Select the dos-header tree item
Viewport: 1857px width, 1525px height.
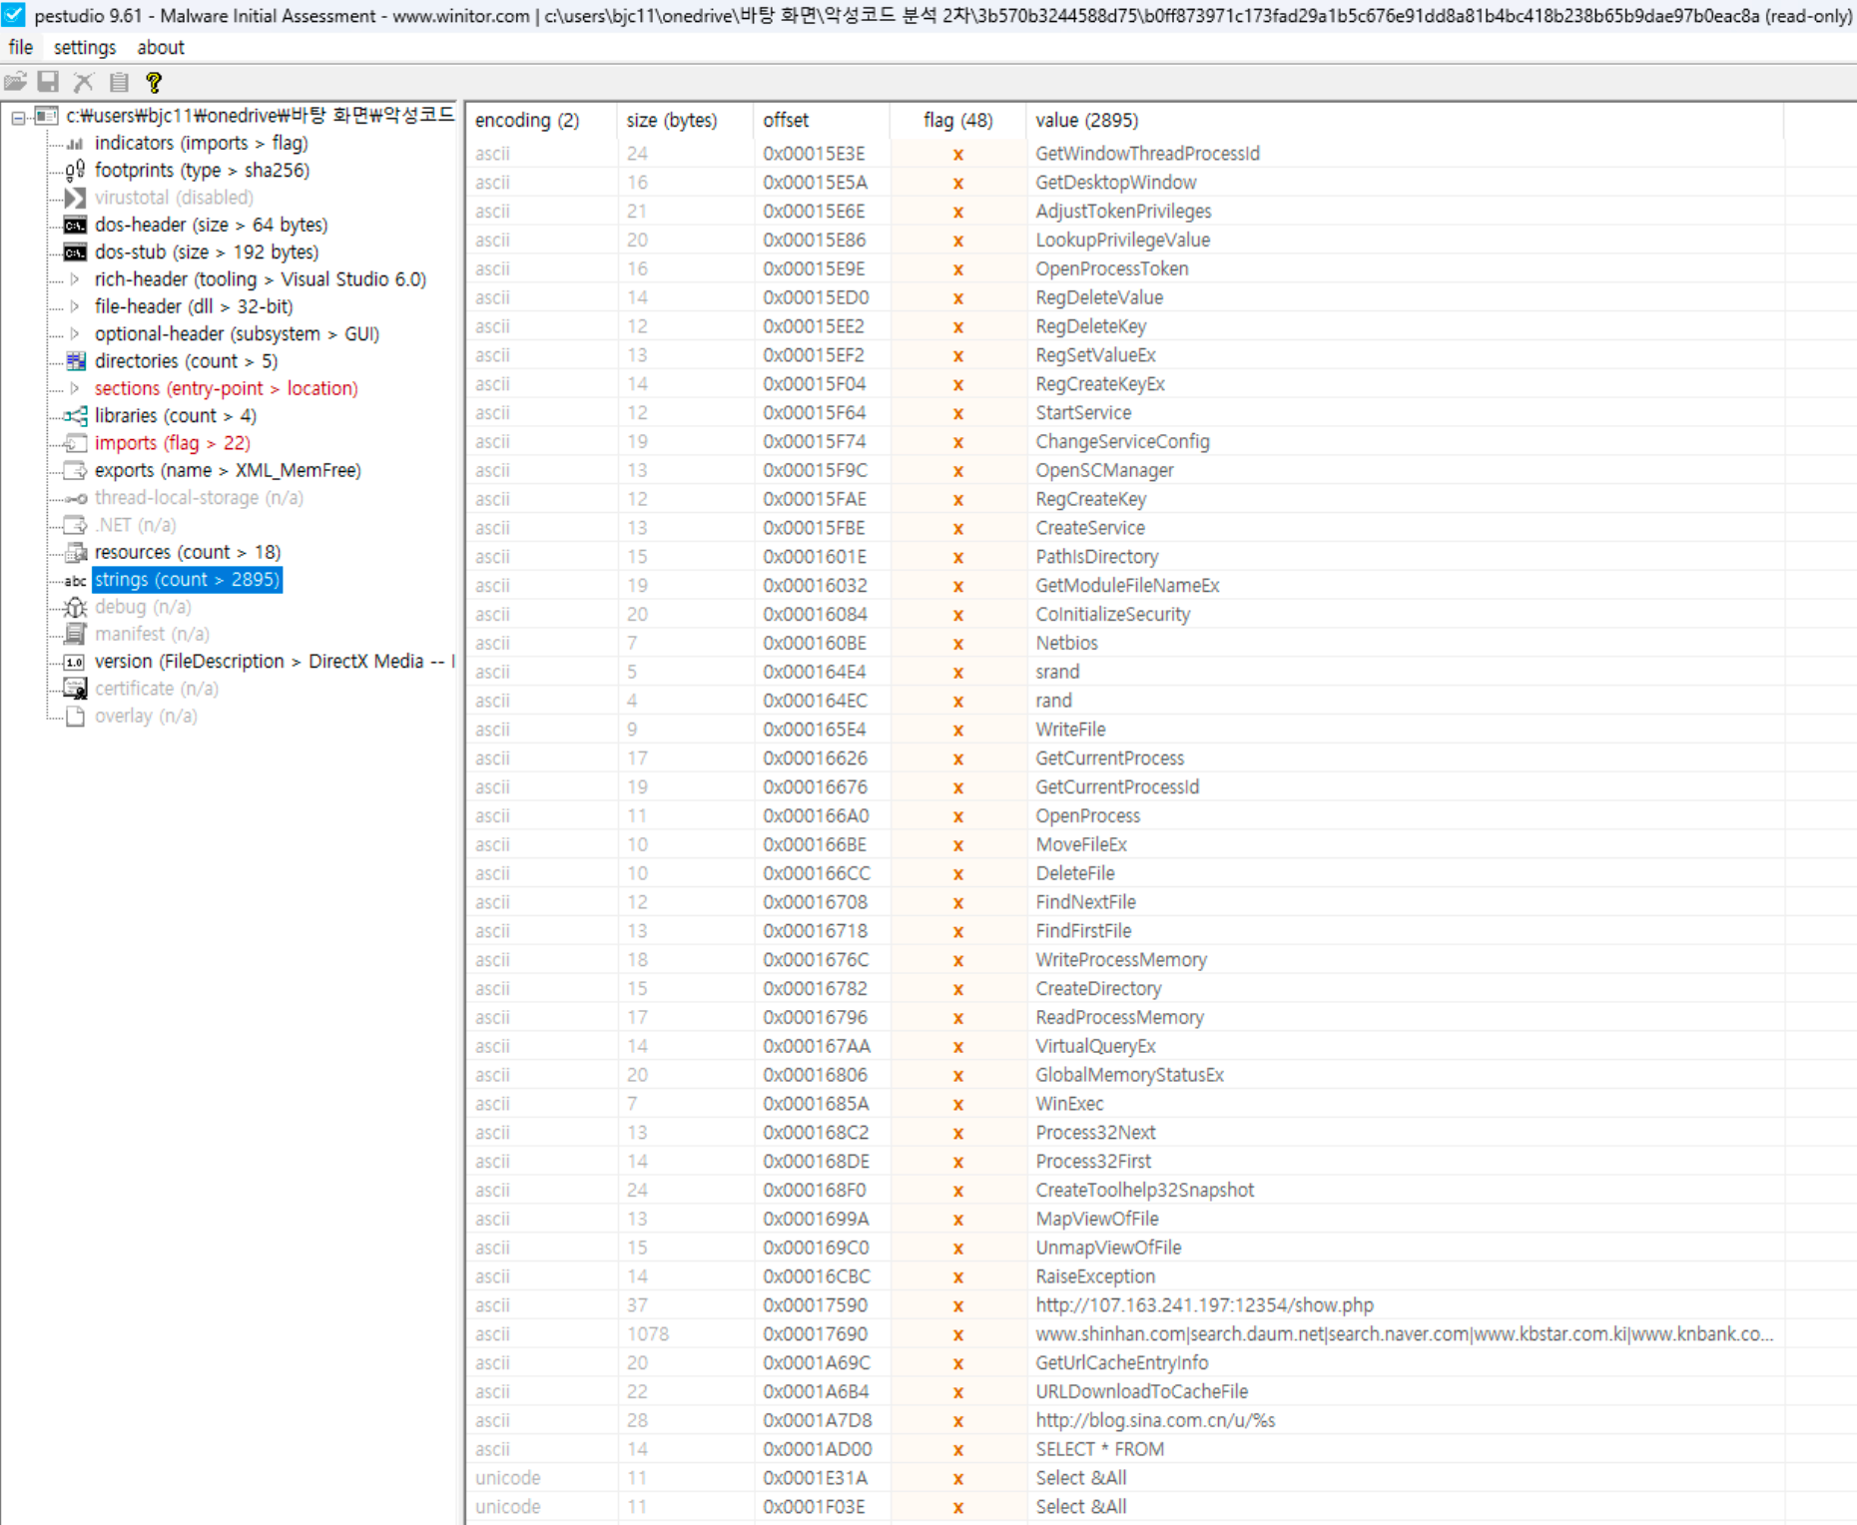pos(210,225)
